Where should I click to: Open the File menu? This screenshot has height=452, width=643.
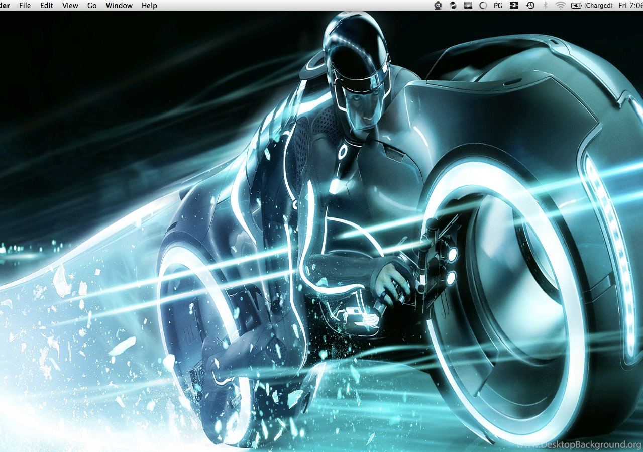click(25, 6)
